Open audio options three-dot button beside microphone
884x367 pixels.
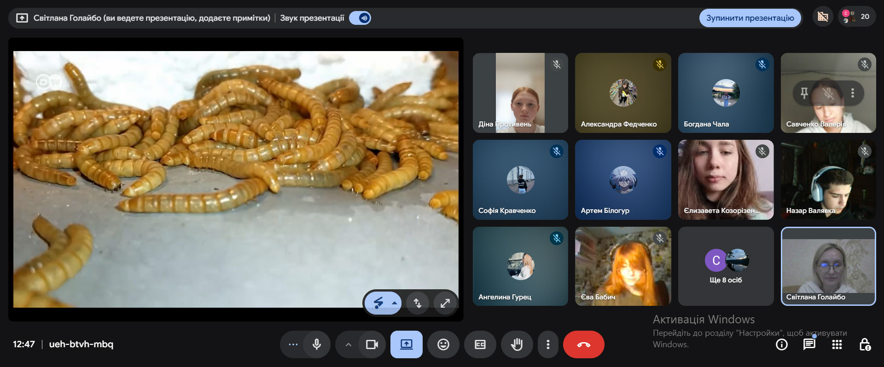(x=293, y=344)
